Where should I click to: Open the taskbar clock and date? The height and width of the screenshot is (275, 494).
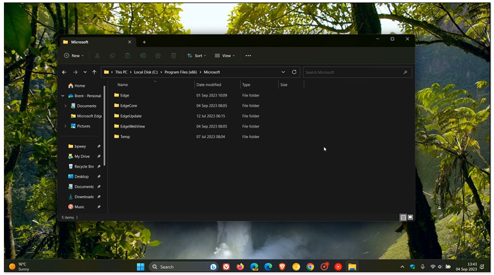(x=466, y=267)
